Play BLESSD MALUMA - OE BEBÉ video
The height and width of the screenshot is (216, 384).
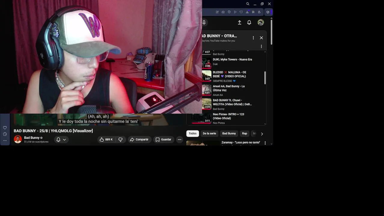(230, 74)
